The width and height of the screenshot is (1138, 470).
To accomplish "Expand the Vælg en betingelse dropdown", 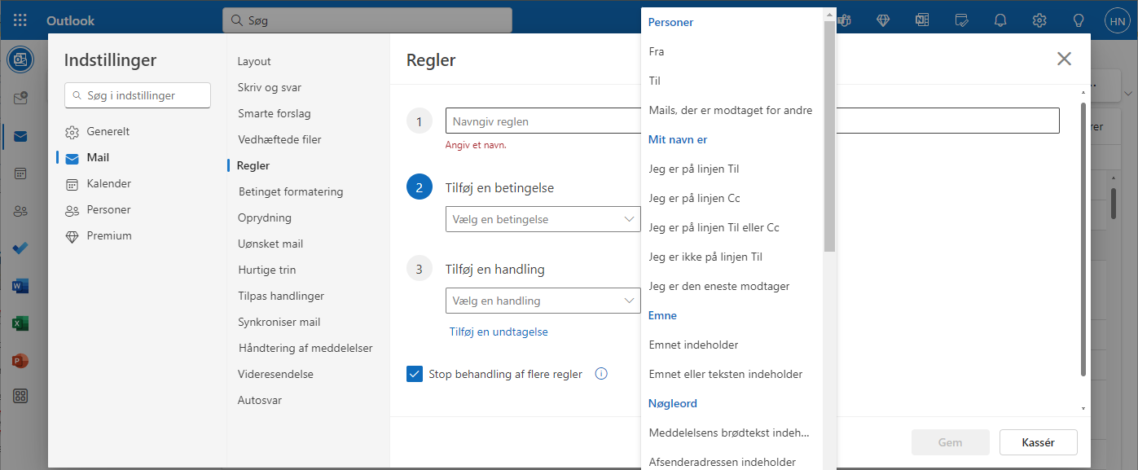I will click(x=543, y=219).
